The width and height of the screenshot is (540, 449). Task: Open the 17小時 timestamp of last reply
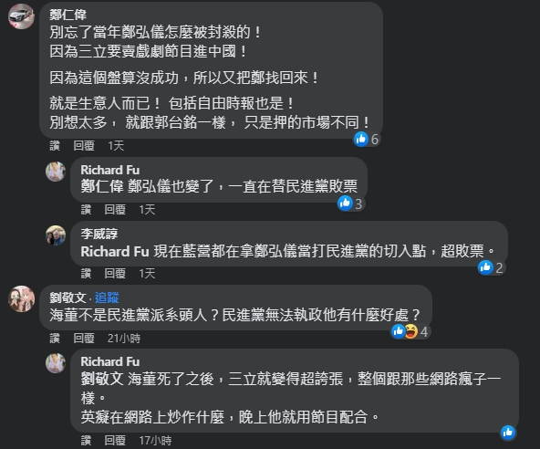155,440
